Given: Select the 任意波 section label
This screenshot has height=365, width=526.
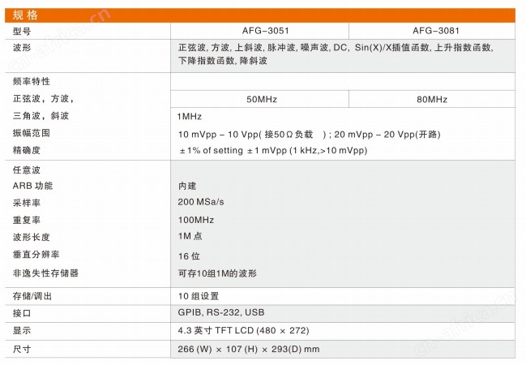Looking at the screenshot, I should 27,170.
